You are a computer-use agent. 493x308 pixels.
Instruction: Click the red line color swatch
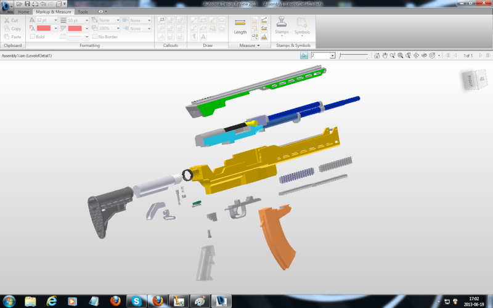(x=75, y=28)
